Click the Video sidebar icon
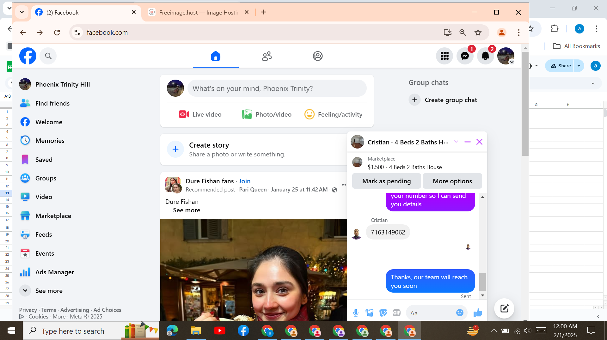 click(25, 197)
